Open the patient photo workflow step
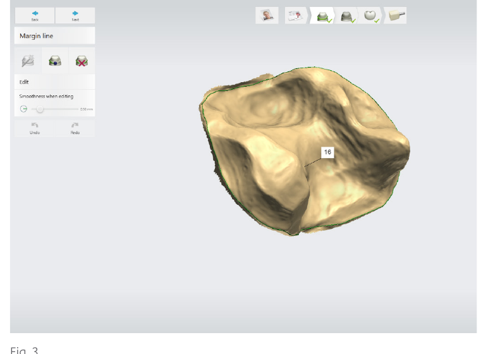This screenshot has height=354, width=493. pos(267,15)
